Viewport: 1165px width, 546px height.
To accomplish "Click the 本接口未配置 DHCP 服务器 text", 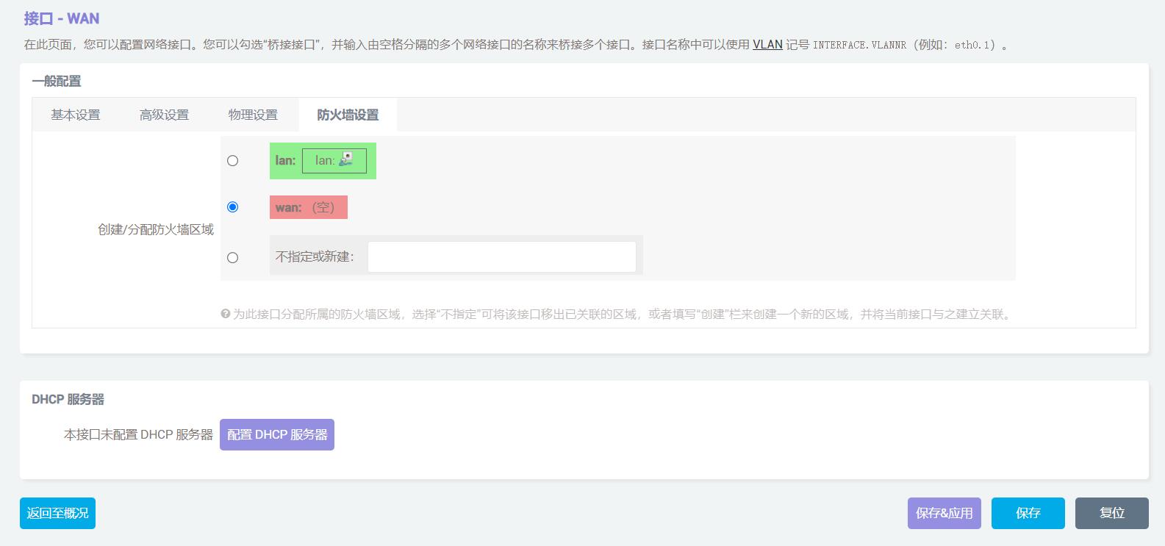I will (x=138, y=435).
